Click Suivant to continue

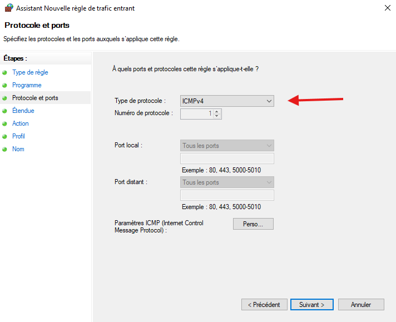pos(311,305)
